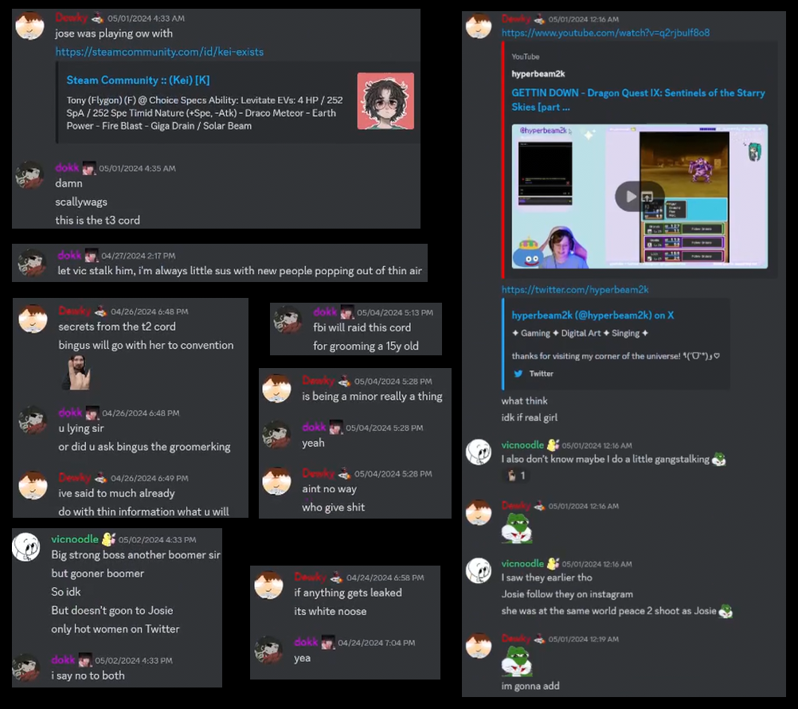Image resolution: width=798 pixels, height=709 pixels.
Task: Open the Steam Community :: (Kei) [K] title
Action: point(138,80)
